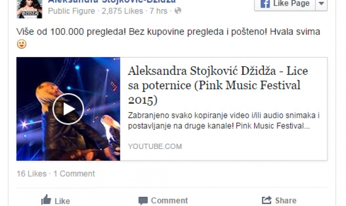Expand the dropdown arrow beside Like Page
The image size is (346, 206).
(x=322, y=4)
